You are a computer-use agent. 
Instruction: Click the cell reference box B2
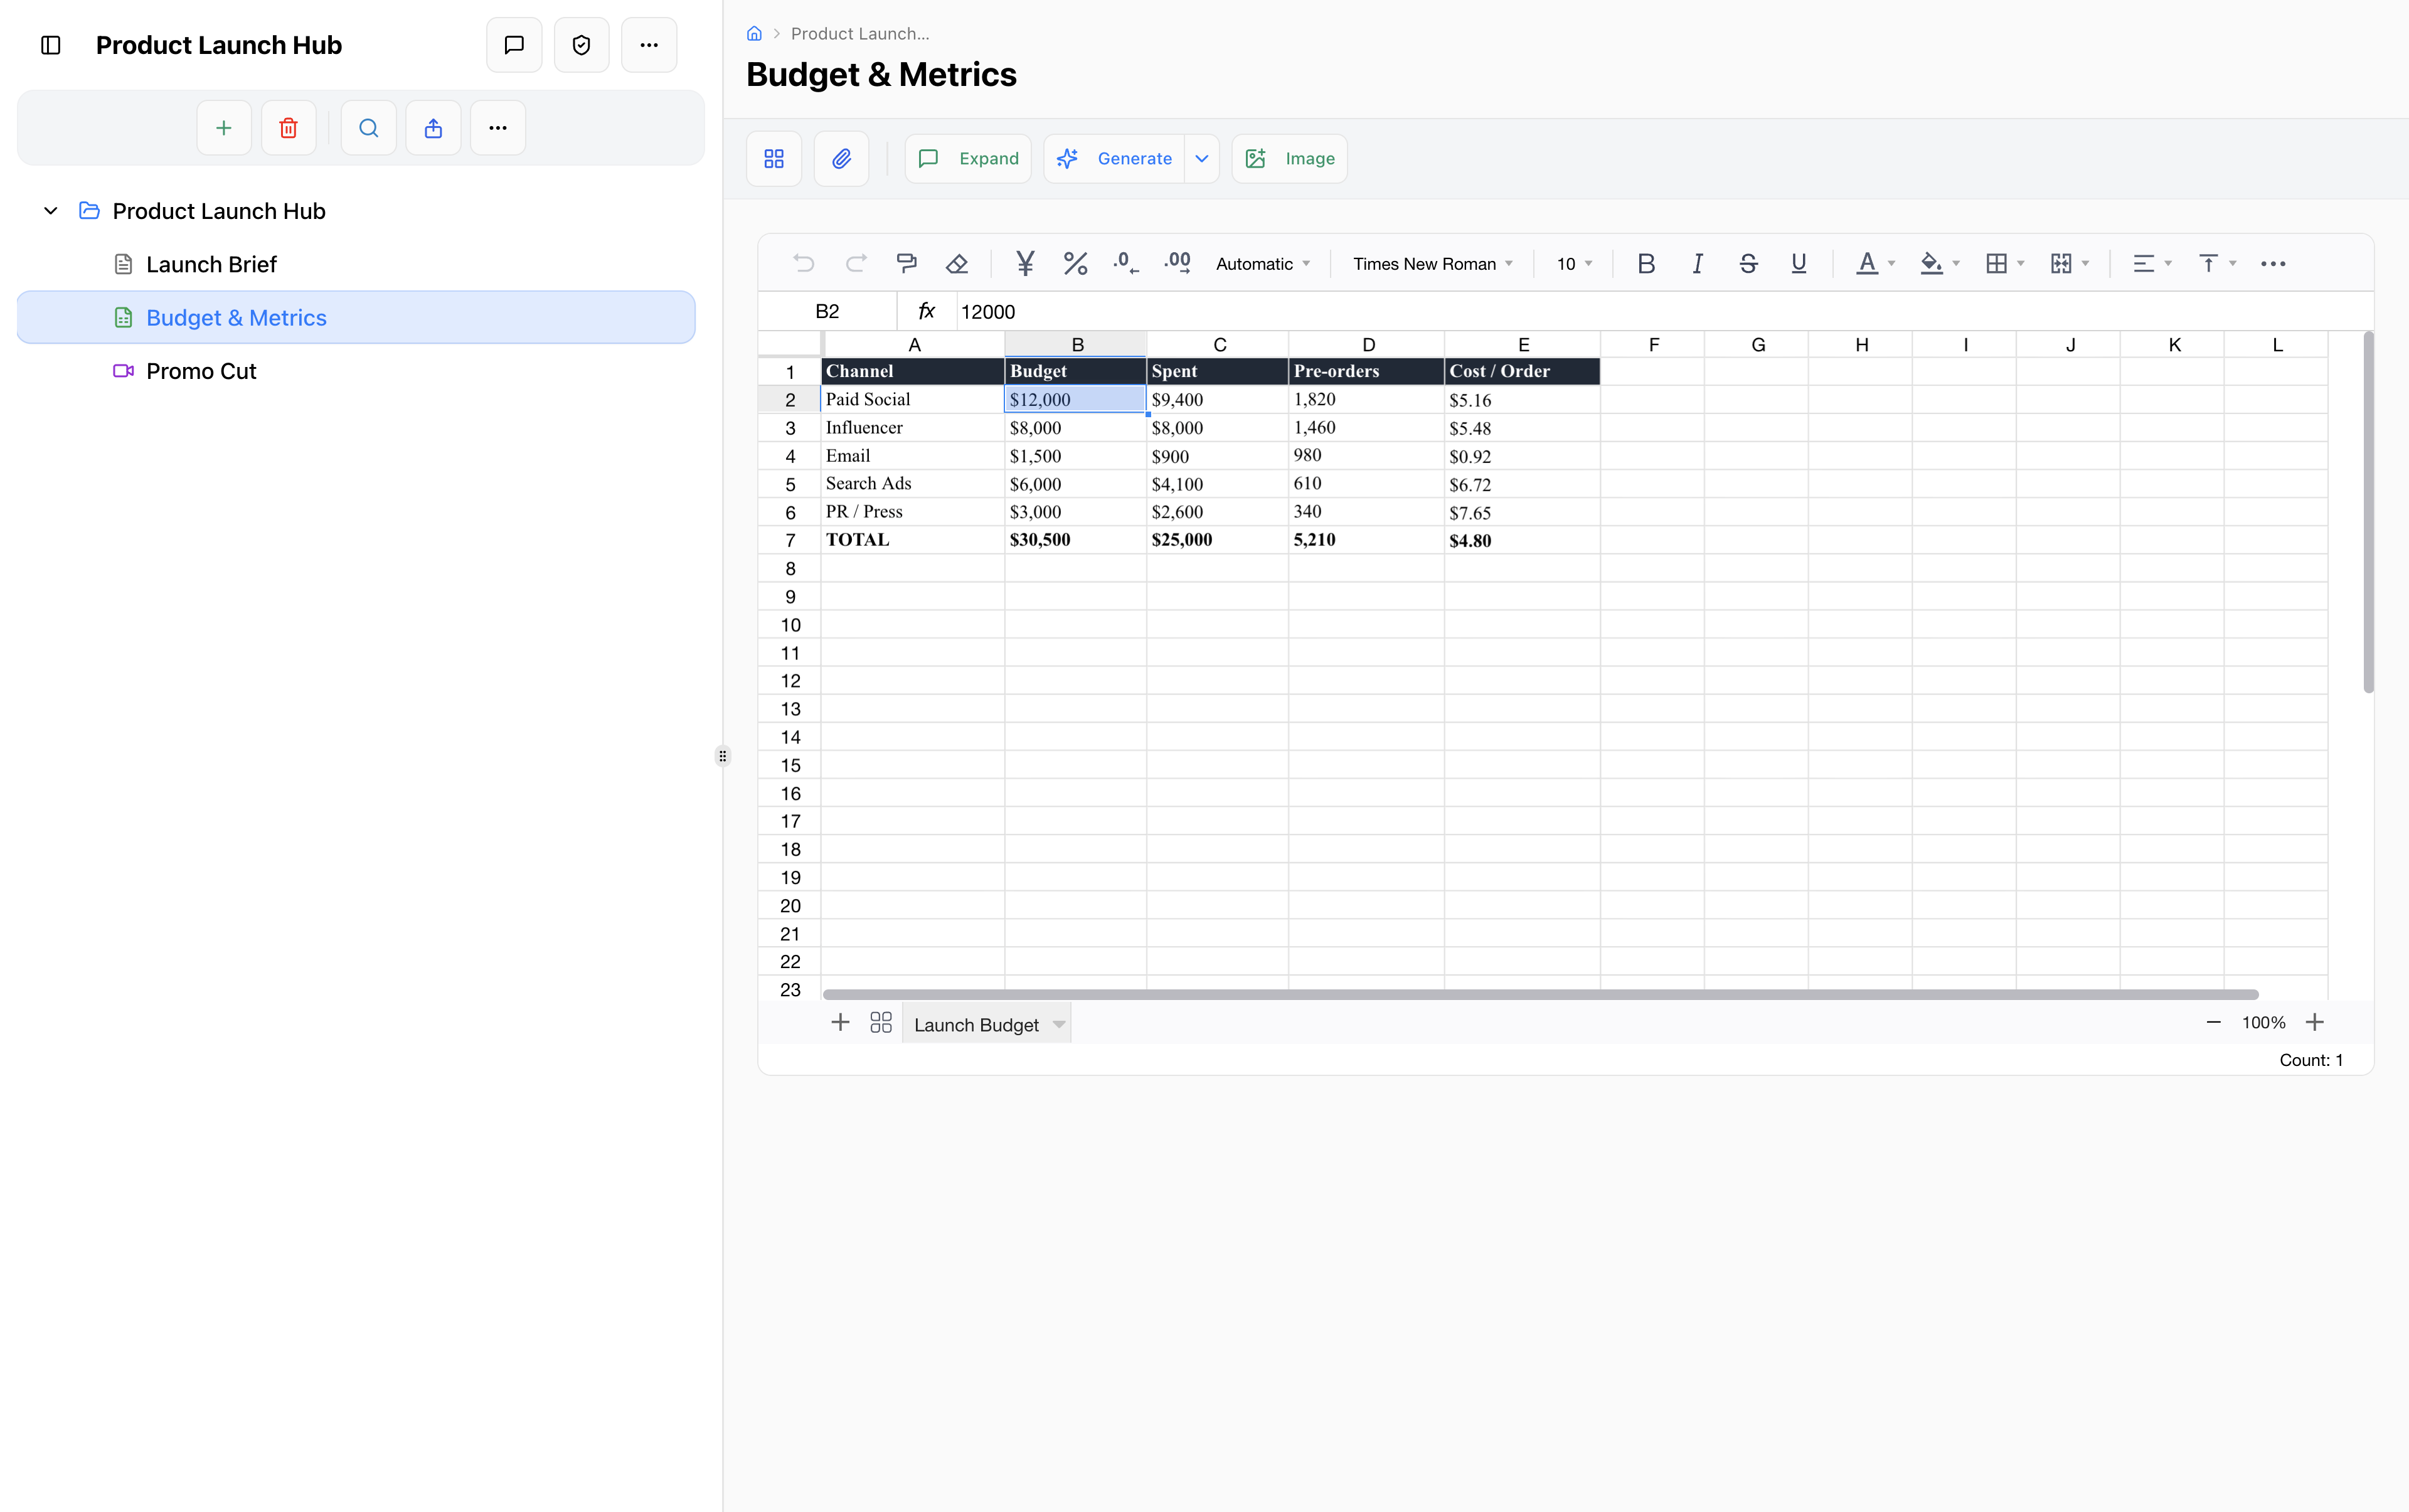click(828, 312)
